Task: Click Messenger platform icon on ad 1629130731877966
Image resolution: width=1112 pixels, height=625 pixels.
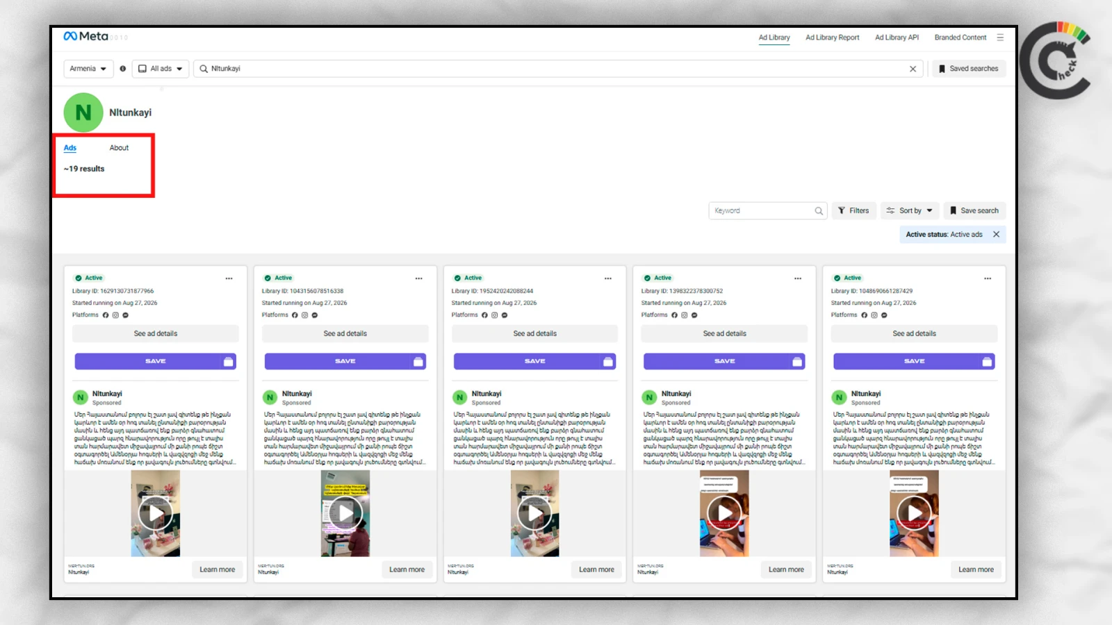Action: click(125, 315)
